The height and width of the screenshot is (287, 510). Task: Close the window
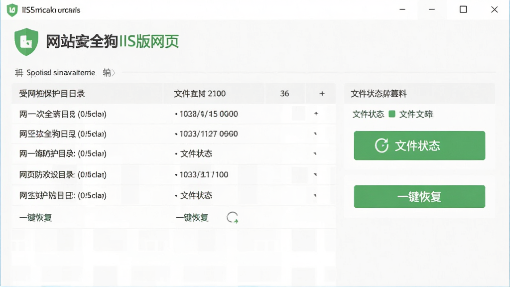(x=495, y=9)
